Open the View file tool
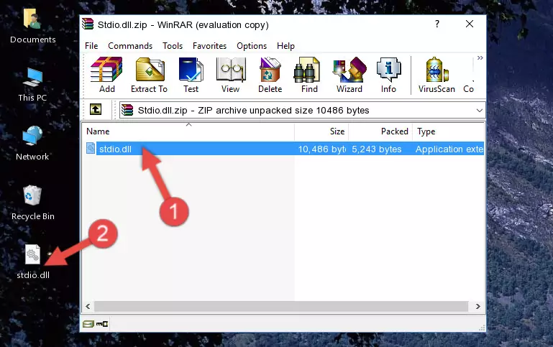 click(231, 75)
